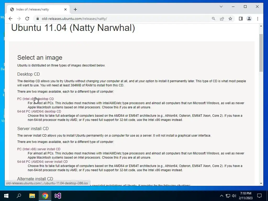Screen dimensions: 268x201
Task: Launch File Explorer from the taskbar
Action: click(32, 196)
